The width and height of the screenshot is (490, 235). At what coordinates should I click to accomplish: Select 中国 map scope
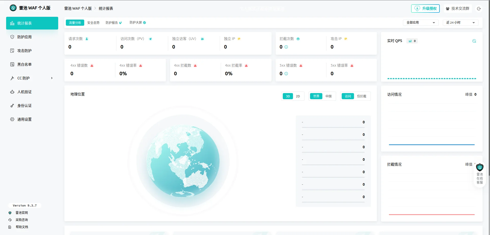point(328,96)
